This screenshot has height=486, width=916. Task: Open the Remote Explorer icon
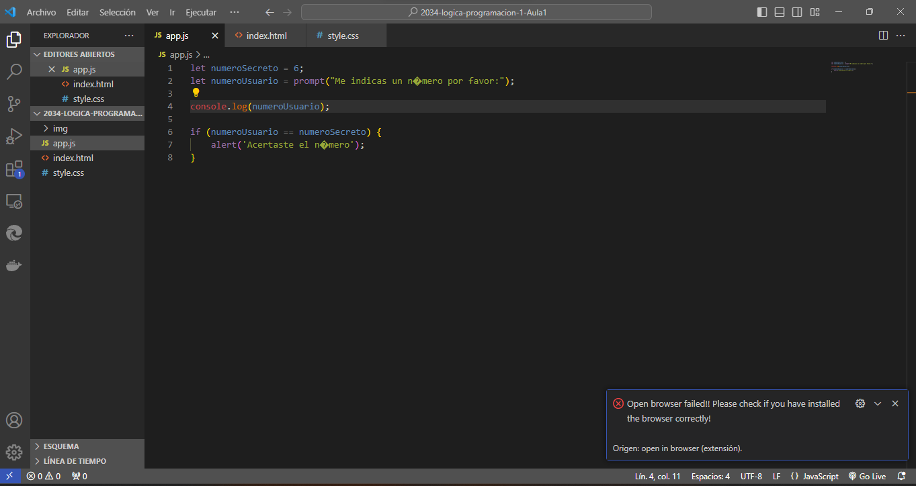tap(14, 201)
